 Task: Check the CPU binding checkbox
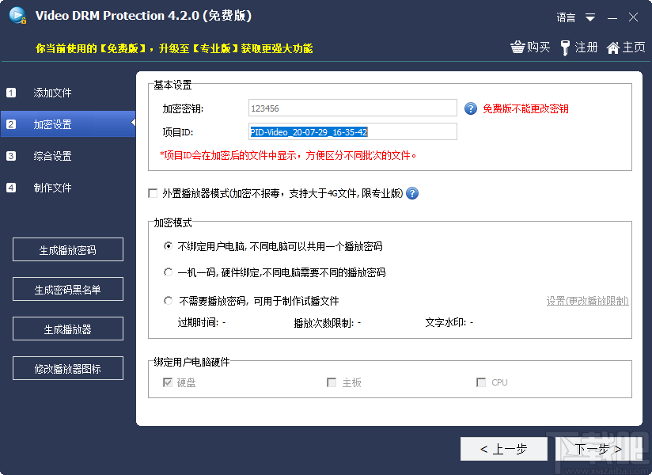pyautogui.click(x=481, y=382)
